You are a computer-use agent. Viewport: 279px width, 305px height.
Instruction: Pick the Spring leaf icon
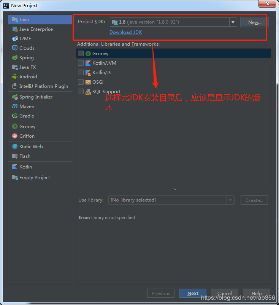[x=15, y=57]
